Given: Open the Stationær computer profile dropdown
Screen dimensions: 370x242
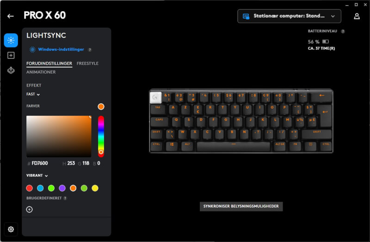Looking at the screenshot, I should [x=289, y=16].
